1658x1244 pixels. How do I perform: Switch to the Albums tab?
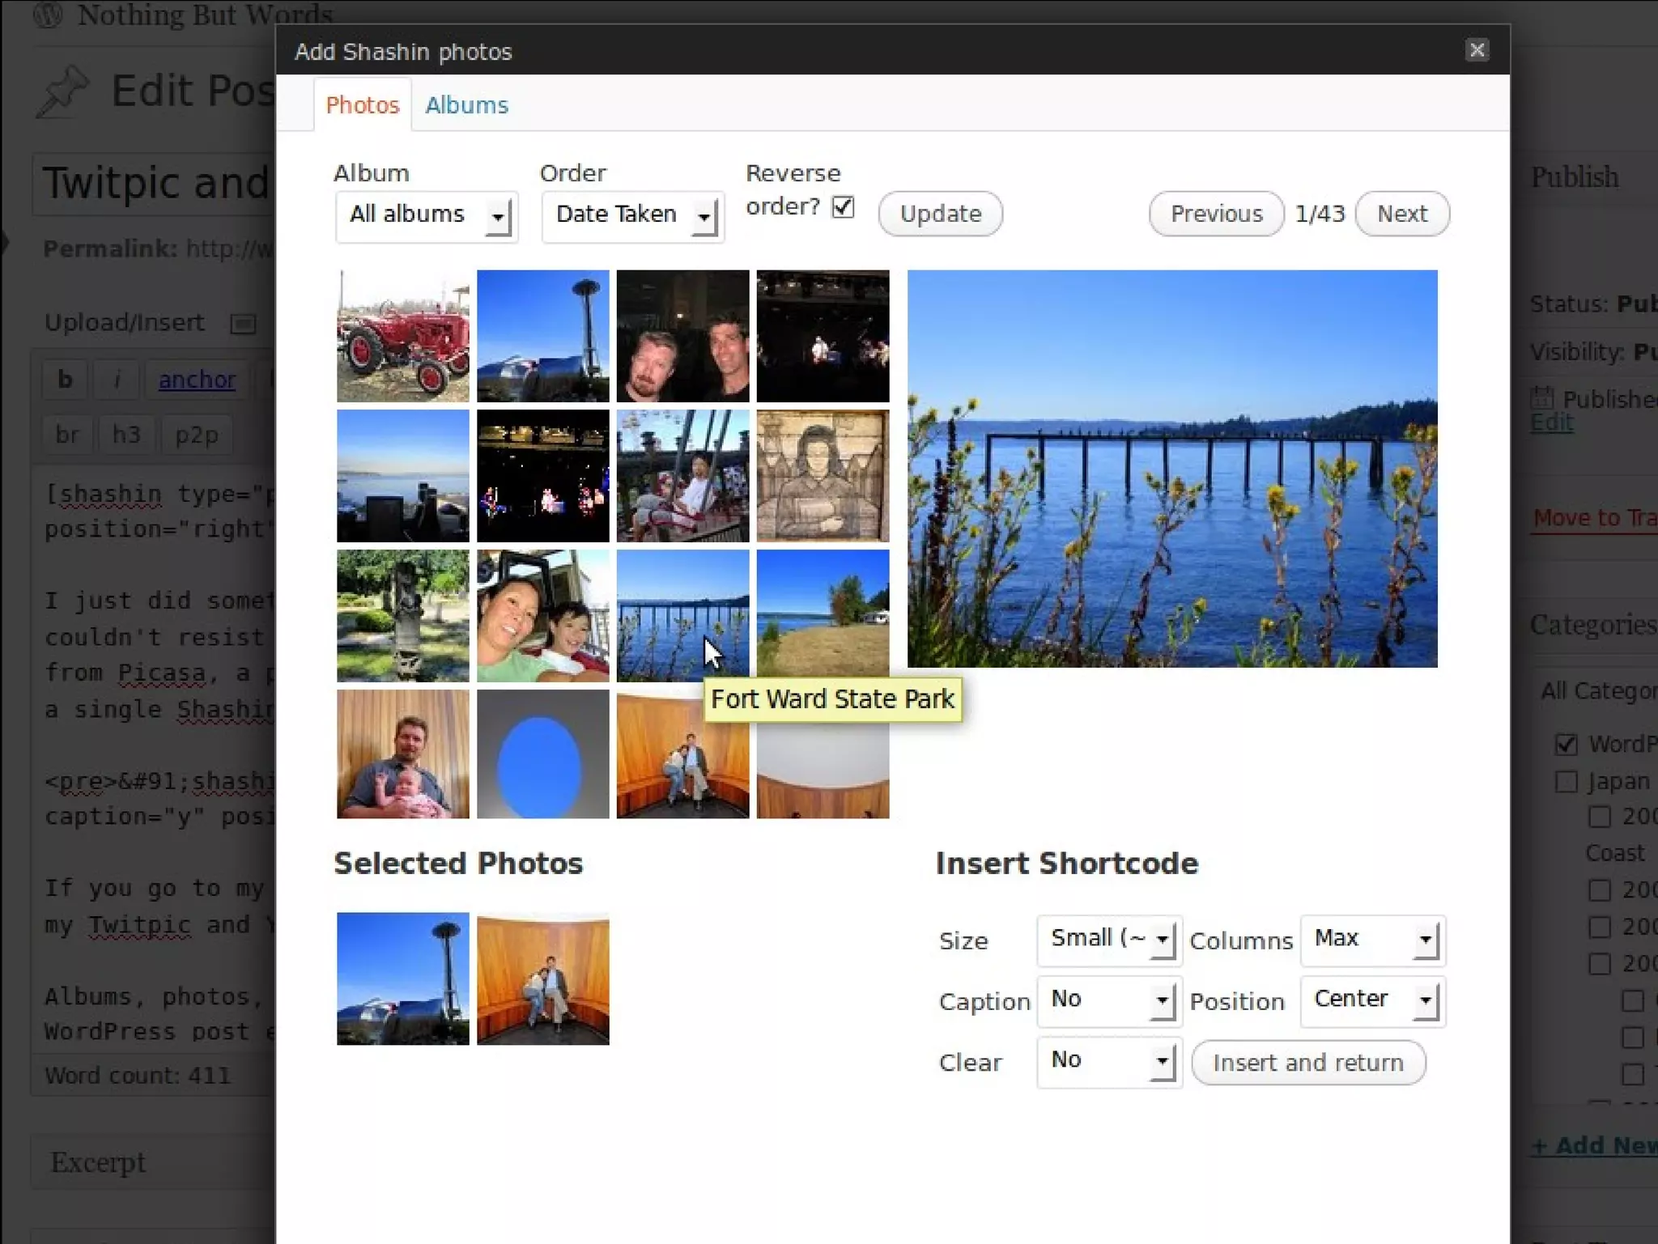466,105
